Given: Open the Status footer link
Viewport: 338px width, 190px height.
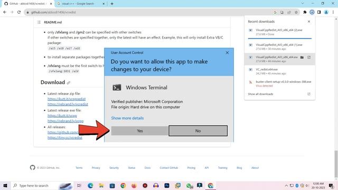Looking at the screenshot, I should pyautogui.click(x=132, y=168).
